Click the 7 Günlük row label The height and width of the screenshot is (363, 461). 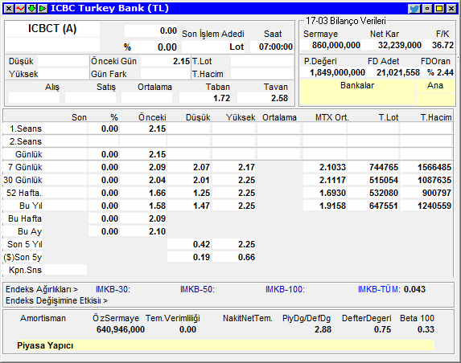pos(25,167)
